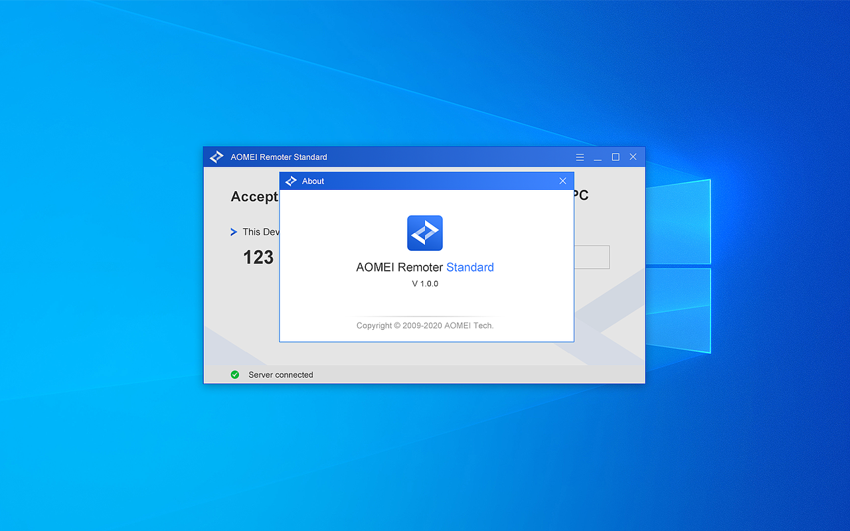Click the green Server connected status icon
The height and width of the screenshot is (531, 850).
coord(234,374)
